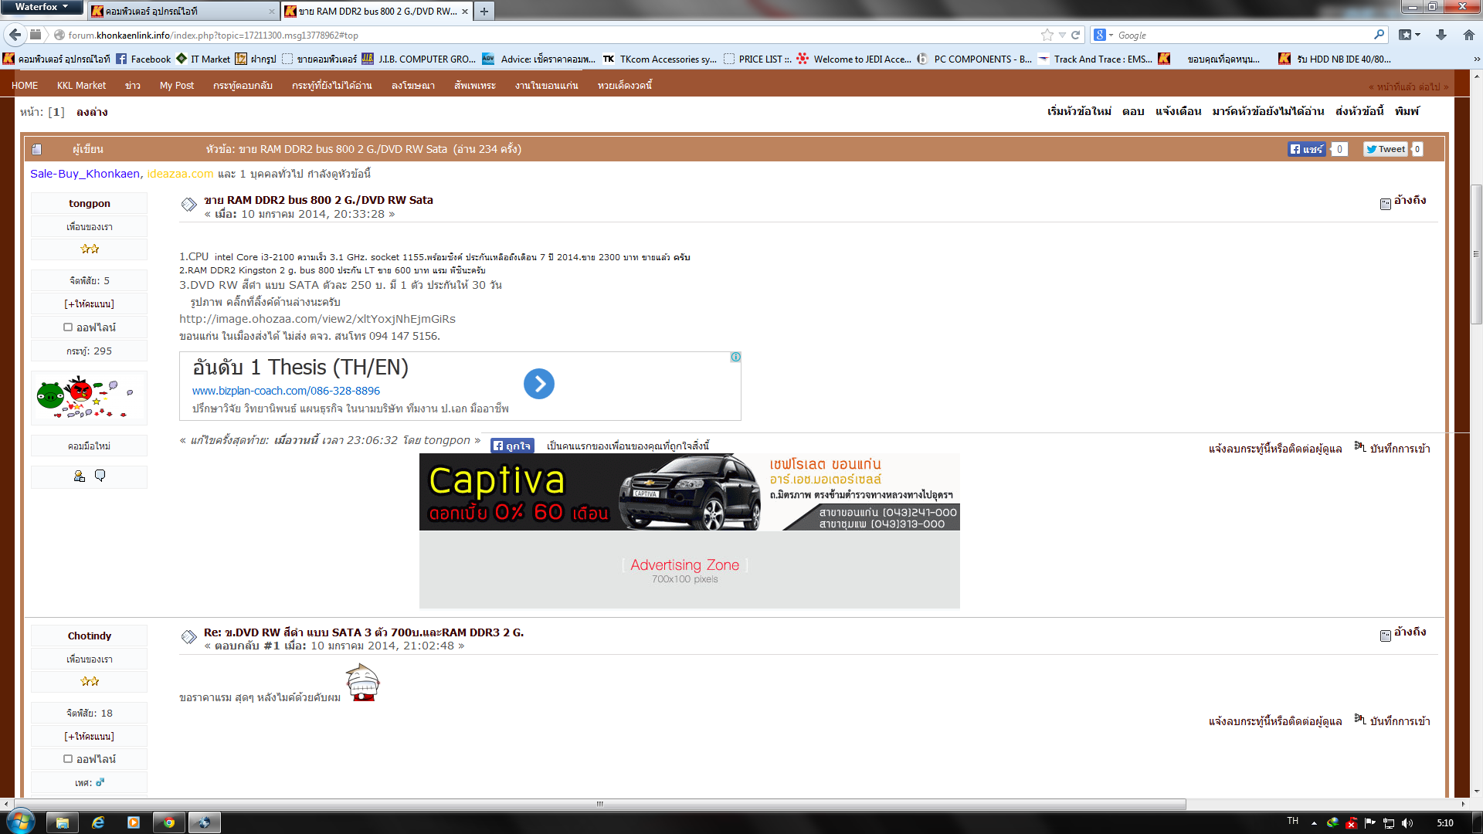Click the Facebook share button
Image resolution: width=1483 pixels, height=834 pixels.
[1306, 149]
